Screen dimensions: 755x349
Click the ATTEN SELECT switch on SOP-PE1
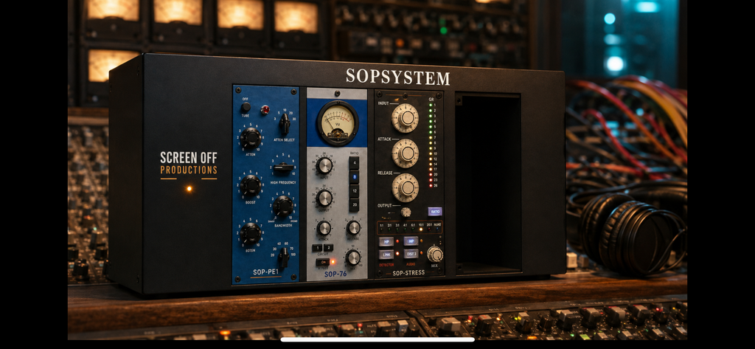point(285,123)
